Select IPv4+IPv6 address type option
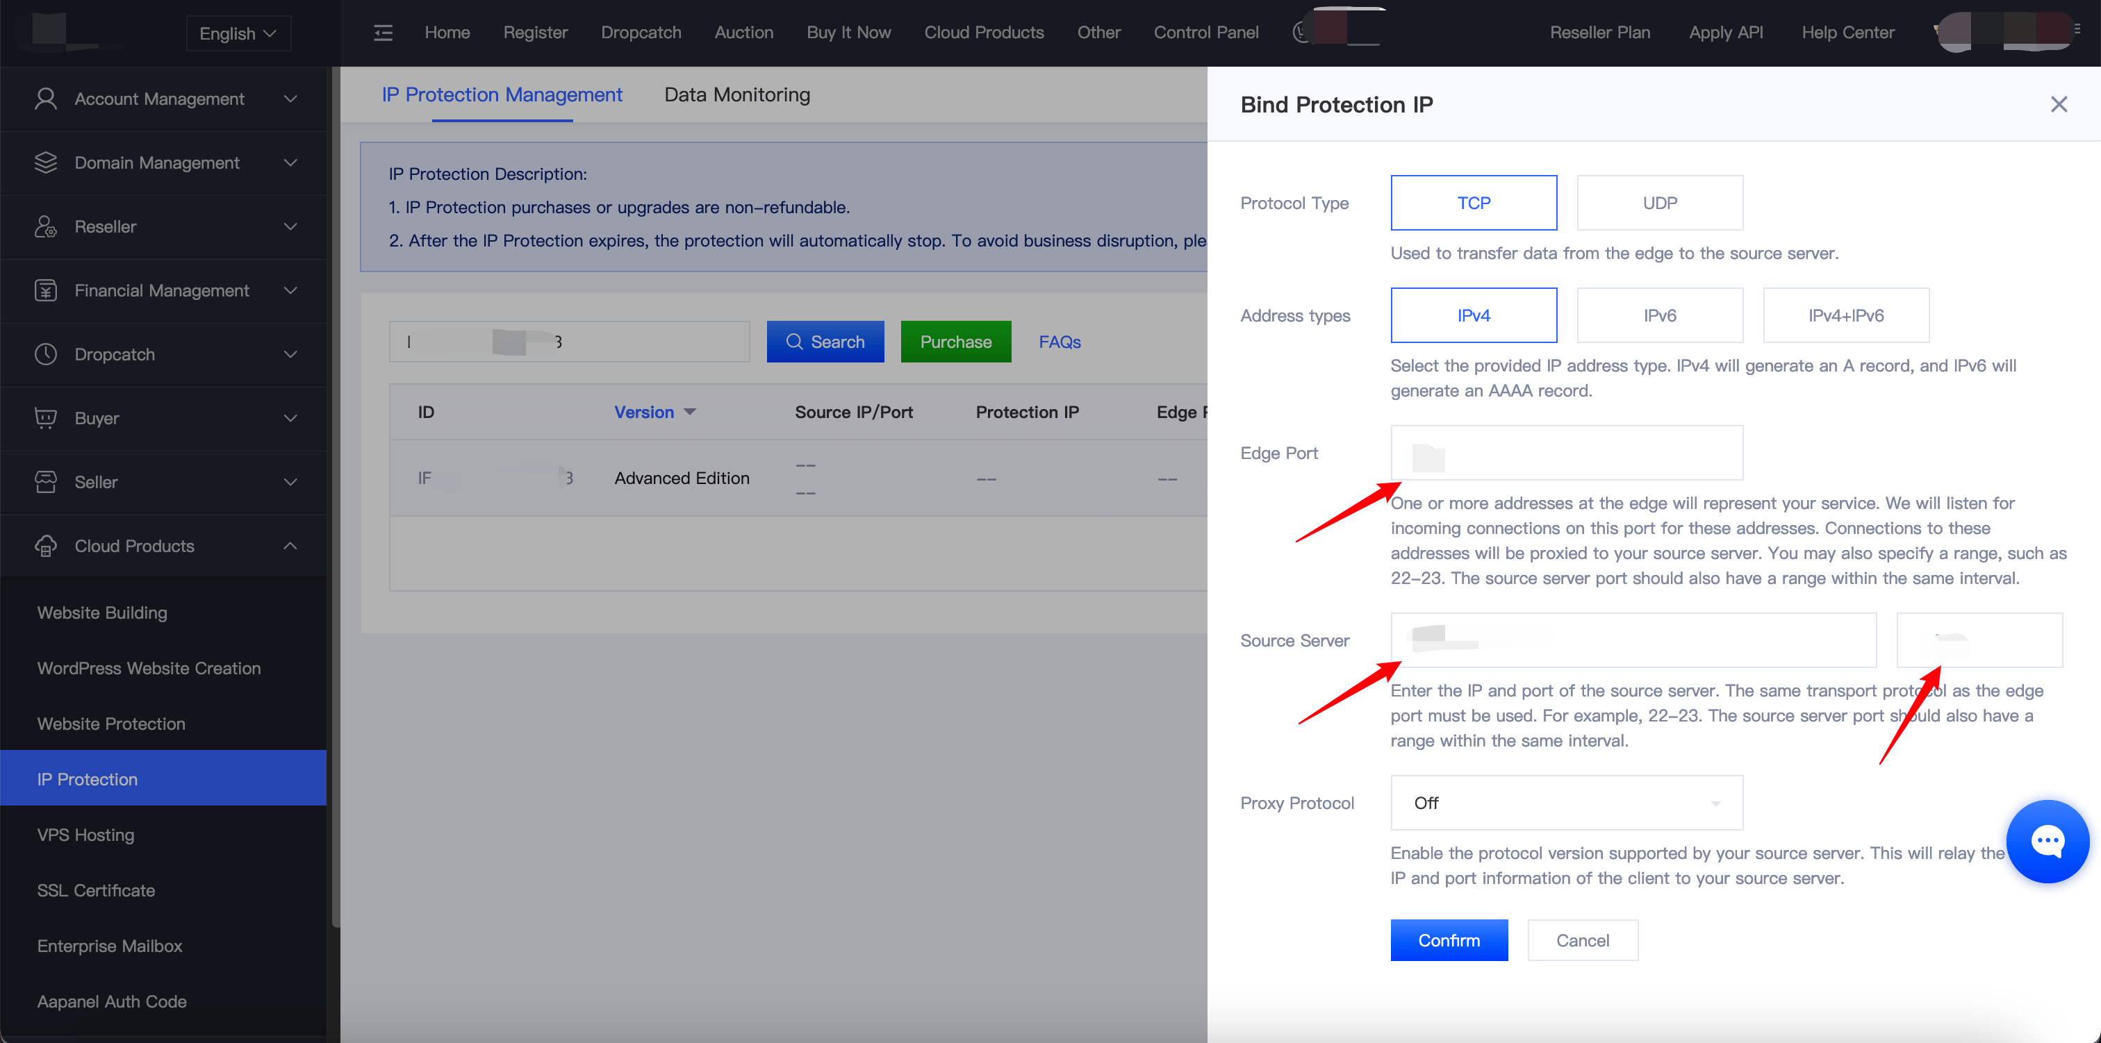Image resolution: width=2101 pixels, height=1043 pixels. point(1845,315)
